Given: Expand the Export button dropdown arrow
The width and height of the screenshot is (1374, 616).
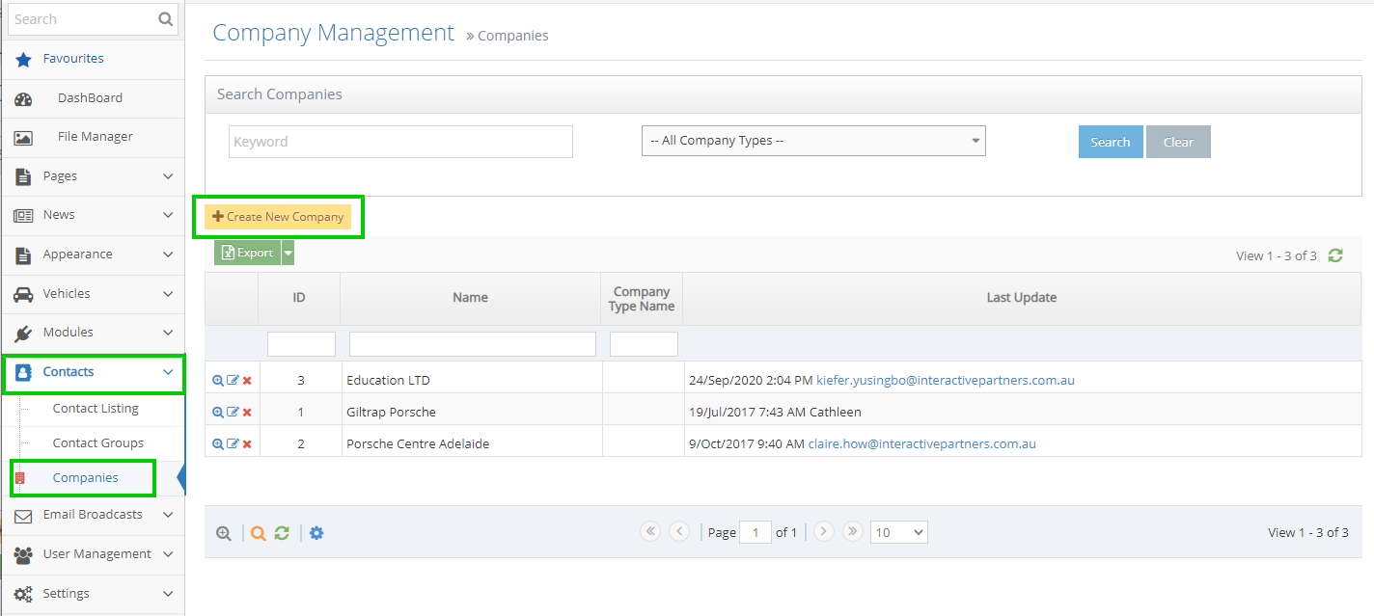Looking at the screenshot, I should pos(286,252).
